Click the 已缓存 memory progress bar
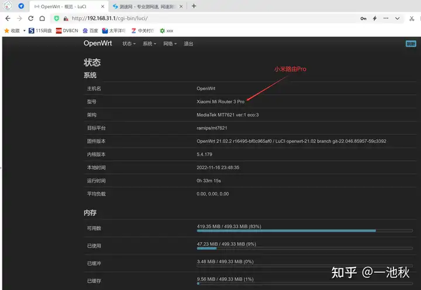The image size is (421, 290). (x=305, y=284)
